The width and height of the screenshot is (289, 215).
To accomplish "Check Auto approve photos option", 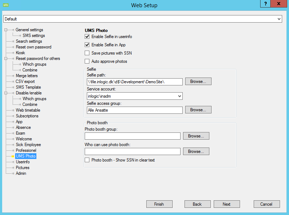I will point(87,61).
